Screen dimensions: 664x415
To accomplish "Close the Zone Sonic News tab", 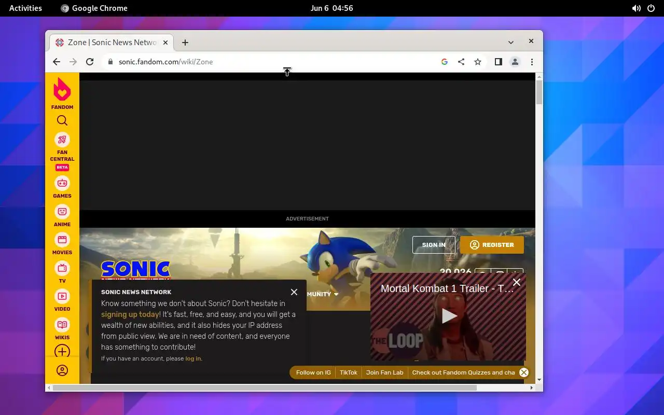I will 165,43.
